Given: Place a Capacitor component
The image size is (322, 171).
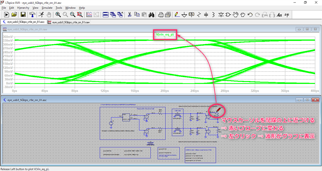Looking at the screenshot, I should click(206, 15).
